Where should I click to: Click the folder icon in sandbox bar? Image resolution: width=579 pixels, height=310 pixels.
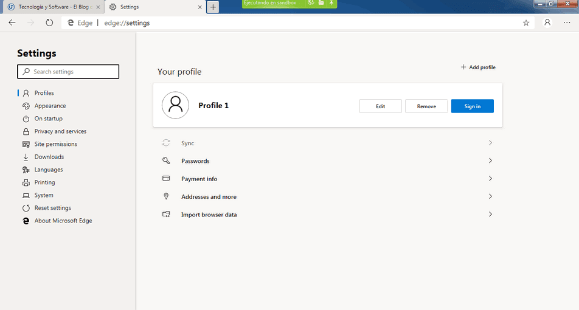click(x=321, y=3)
